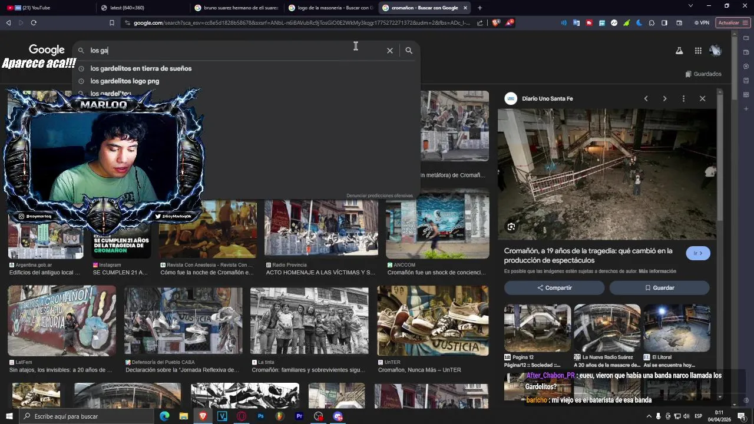The image size is (754, 424).
Task: Switch to bruno suarez hermano tab
Action: click(237, 8)
